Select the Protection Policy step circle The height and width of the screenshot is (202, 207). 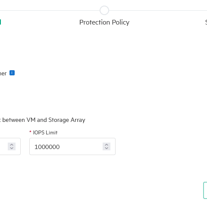(104, 10)
